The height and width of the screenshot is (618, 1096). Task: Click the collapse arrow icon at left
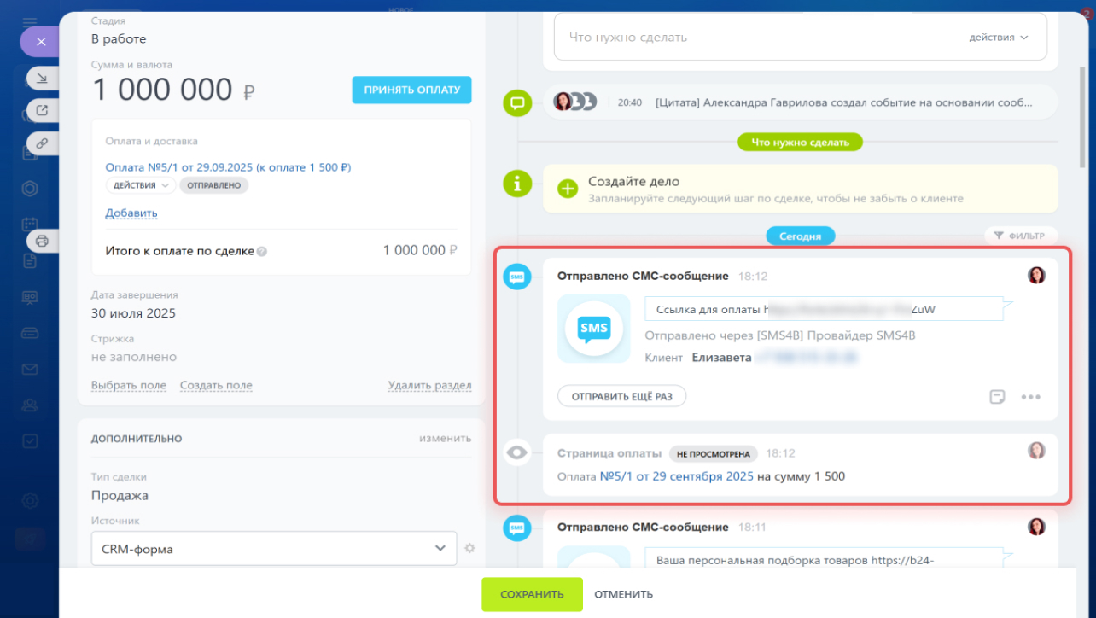pos(42,79)
